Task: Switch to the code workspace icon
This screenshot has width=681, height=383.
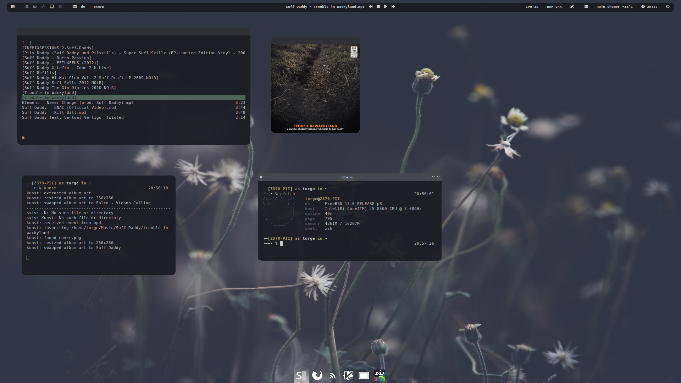Action: point(43,6)
